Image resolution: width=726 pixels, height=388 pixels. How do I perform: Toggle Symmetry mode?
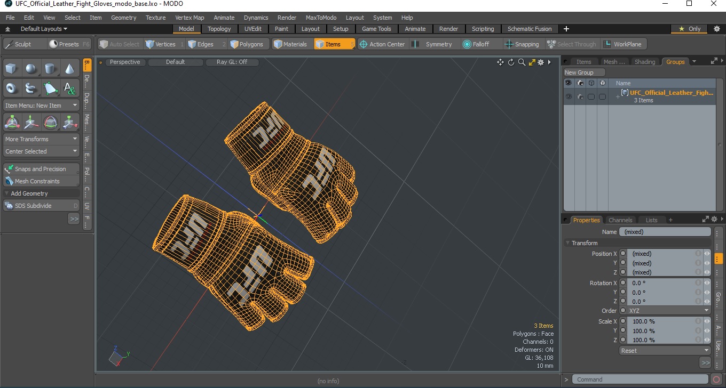click(432, 44)
